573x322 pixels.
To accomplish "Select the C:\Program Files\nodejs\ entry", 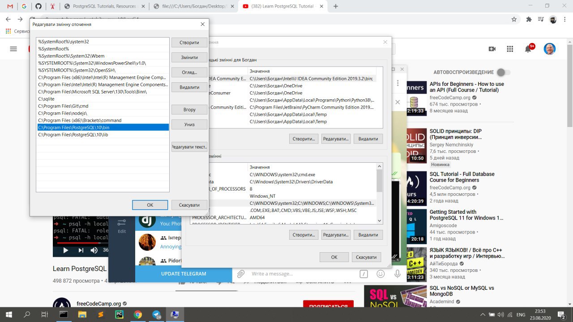I will [103, 113].
